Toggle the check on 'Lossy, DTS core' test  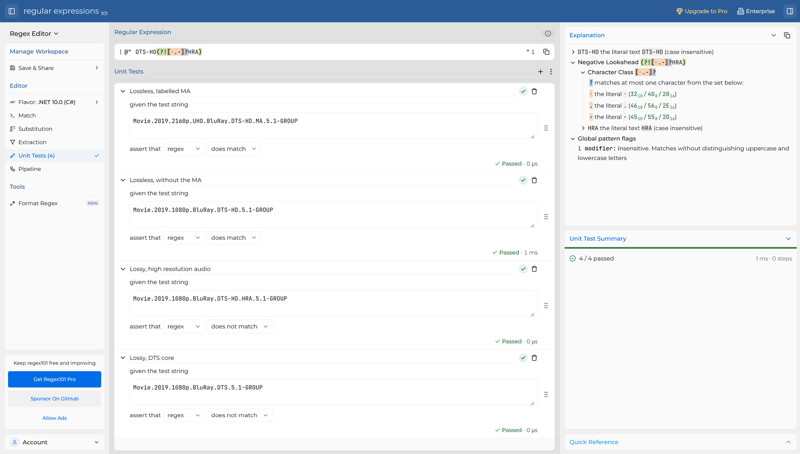pos(523,358)
